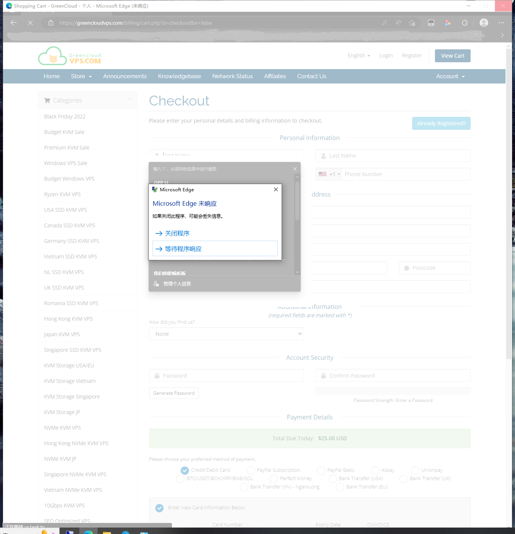
Task: Click the Edge icon in the taskbar
Action: 88,532
